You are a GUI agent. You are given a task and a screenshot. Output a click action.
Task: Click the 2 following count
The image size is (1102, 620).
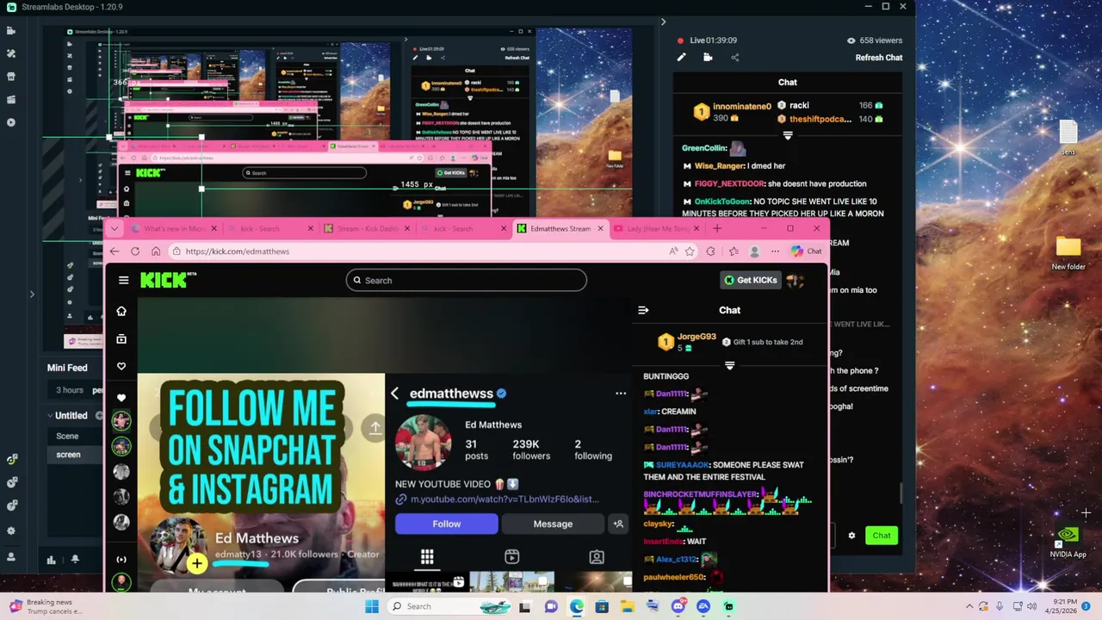click(x=593, y=449)
